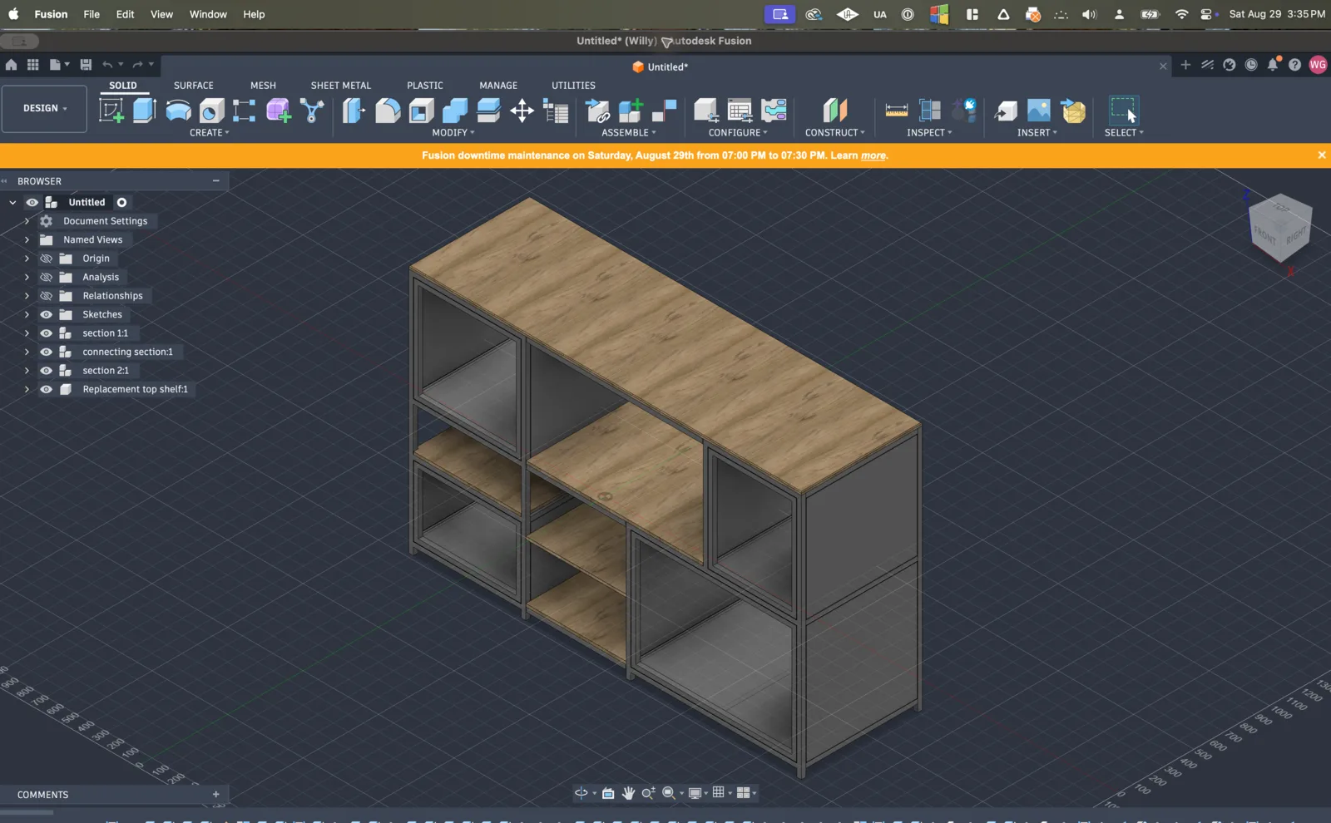Screen dimensions: 1331x823
Task: Select the Create Sketch tool
Action: 111,111
